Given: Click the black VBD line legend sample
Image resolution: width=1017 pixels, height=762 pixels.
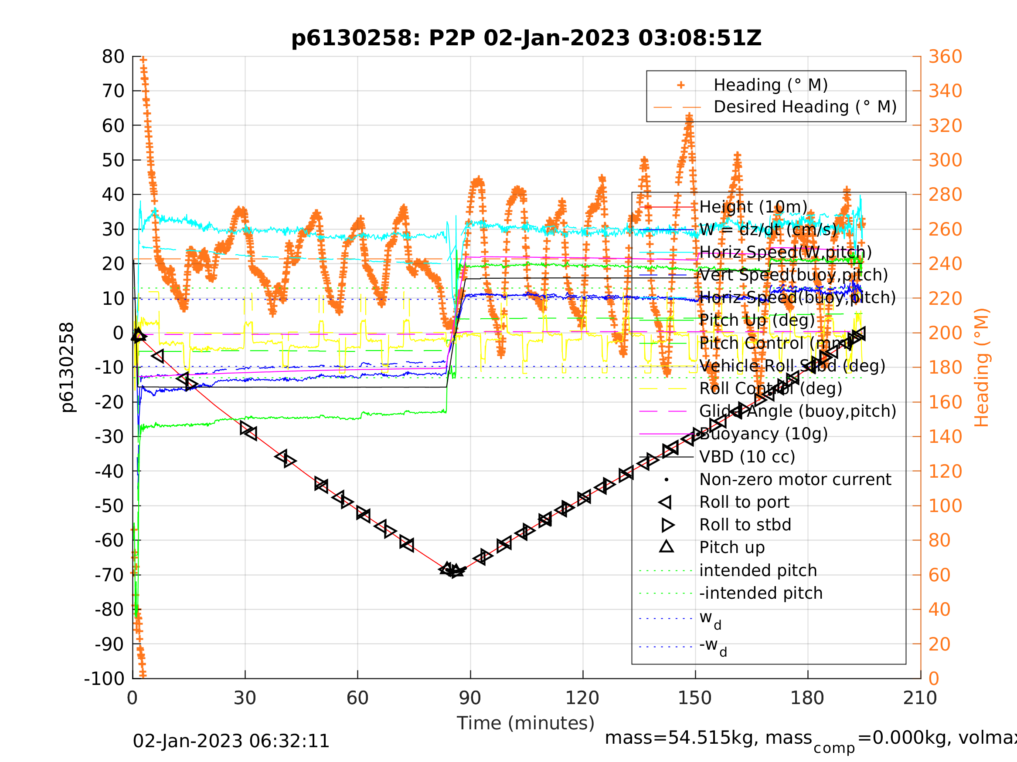Looking at the screenshot, I should click(666, 457).
